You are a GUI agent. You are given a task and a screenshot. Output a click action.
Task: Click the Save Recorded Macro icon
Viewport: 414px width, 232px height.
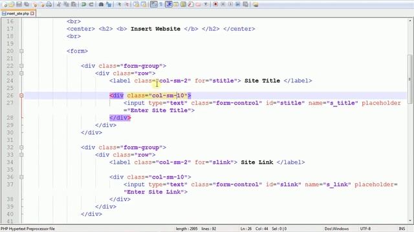click(245, 5)
